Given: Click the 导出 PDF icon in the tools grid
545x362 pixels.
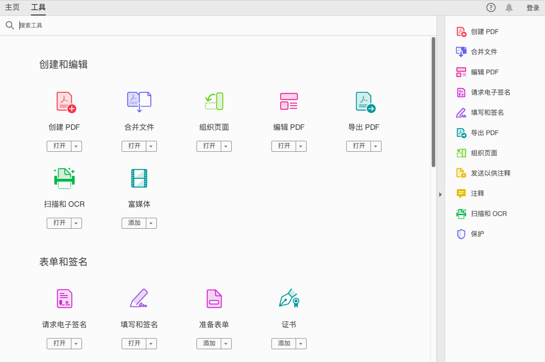Looking at the screenshot, I should pyautogui.click(x=365, y=102).
